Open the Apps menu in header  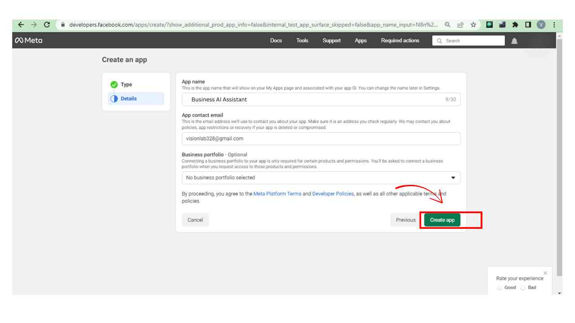pyautogui.click(x=360, y=41)
